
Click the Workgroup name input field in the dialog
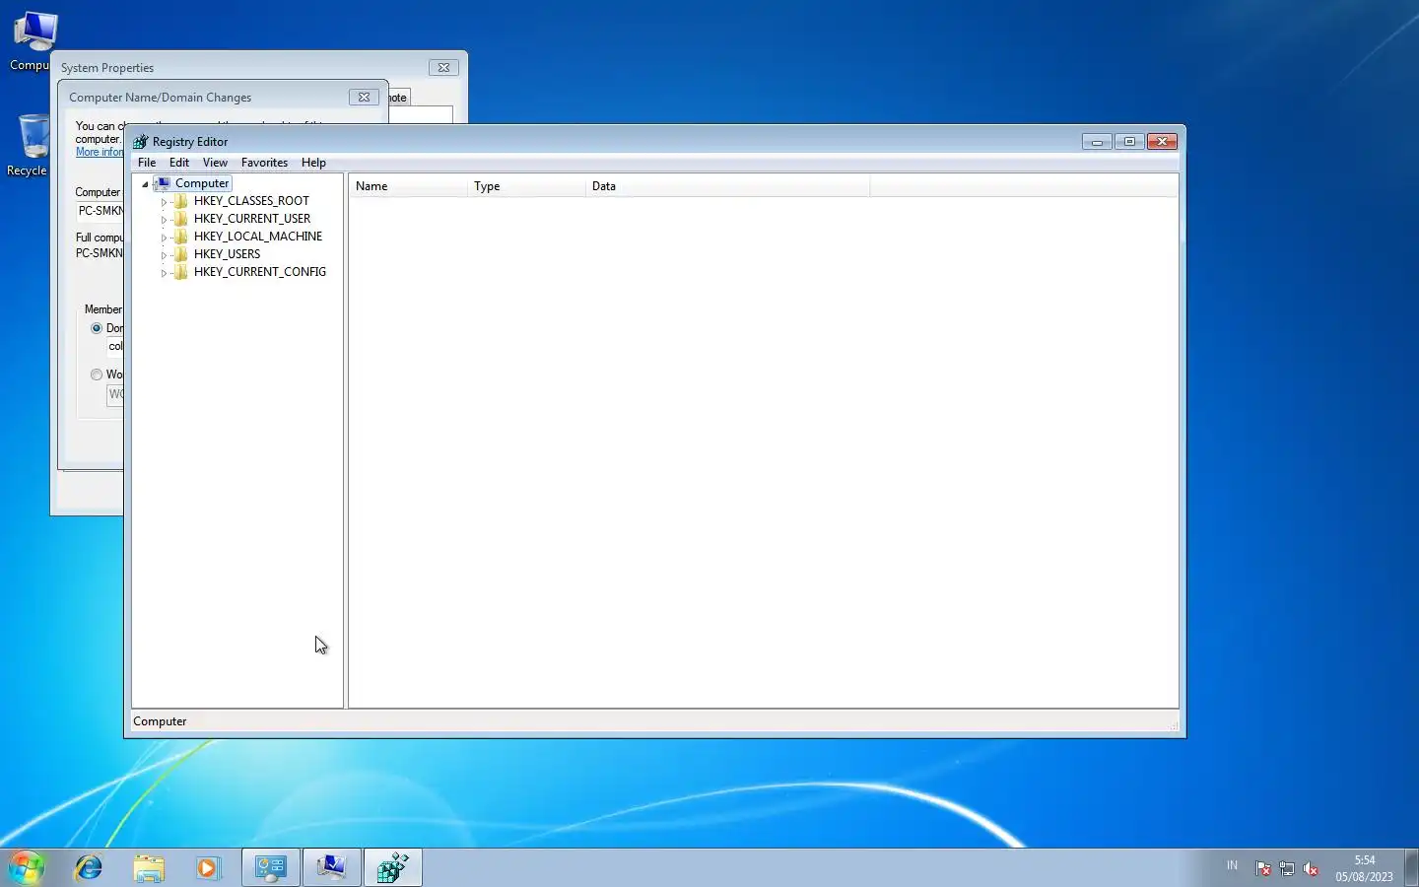click(x=115, y=394)
